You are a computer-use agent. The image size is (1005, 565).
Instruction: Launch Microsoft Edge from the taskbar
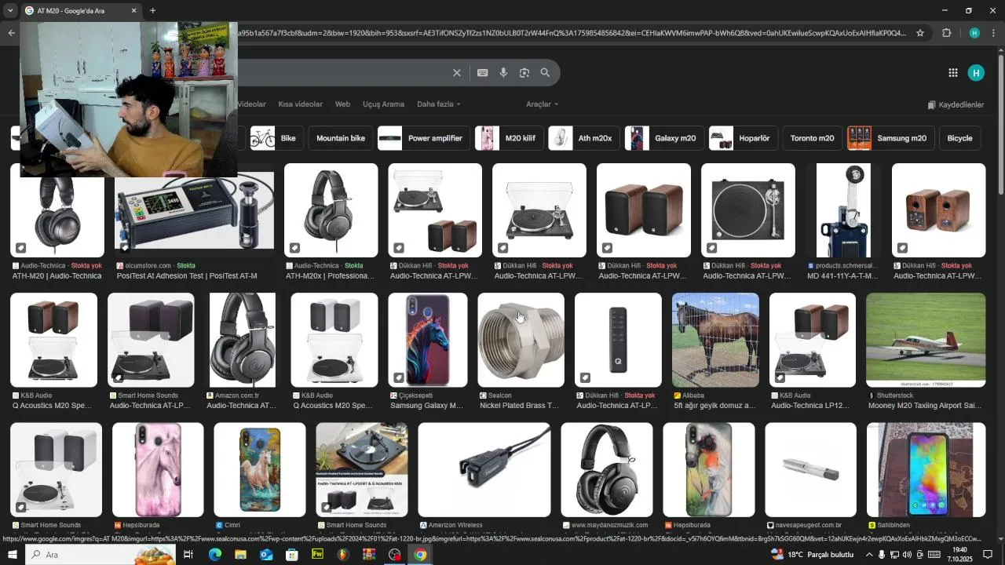tap(214, 555)
